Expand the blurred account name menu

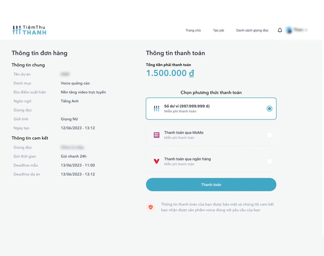(301, 30)
